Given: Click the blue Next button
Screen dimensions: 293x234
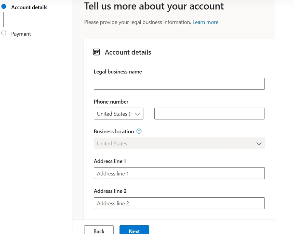Looking at the screenshot, I should pyautogui.click(x=134, y=230).
